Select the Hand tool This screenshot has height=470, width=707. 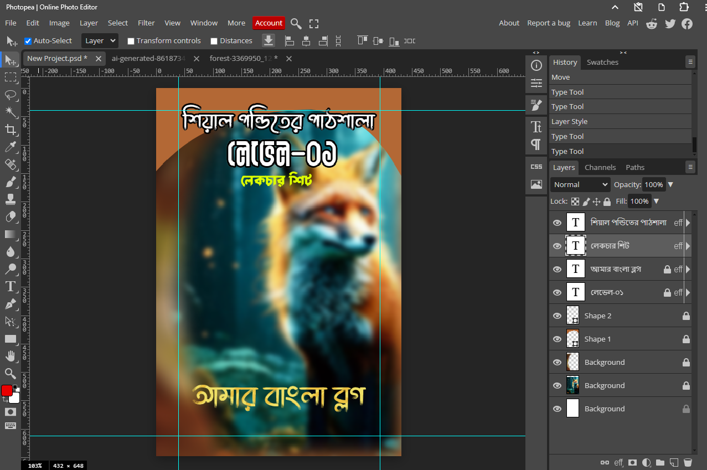(11, 356)
